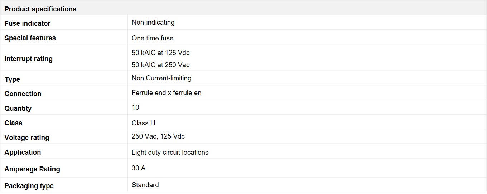Select the Special features label
Screen dimensions: 487x194
[30, 38]
